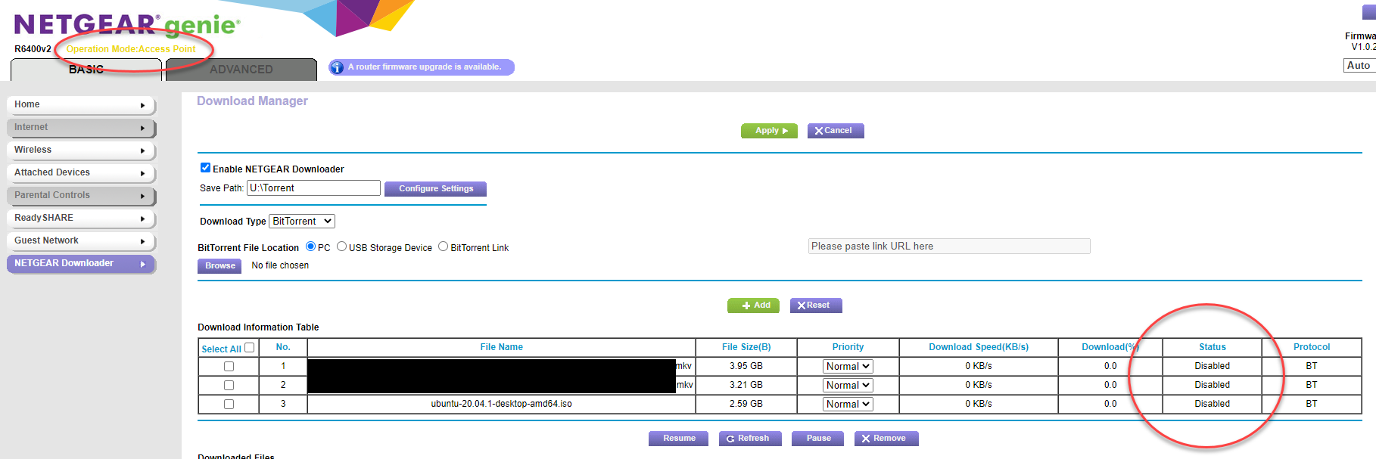Image resolution: width=1376 pixels, height=459 pixels.
Task: Open the Wireless menu item
Action: (x=81, y=150)
